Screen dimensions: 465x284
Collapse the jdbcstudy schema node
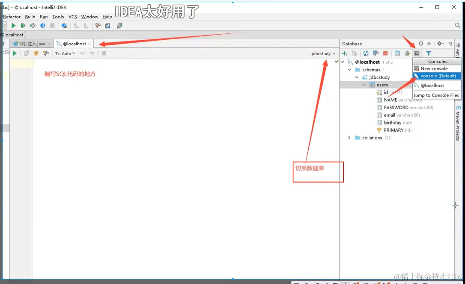[x=357, y=77]
